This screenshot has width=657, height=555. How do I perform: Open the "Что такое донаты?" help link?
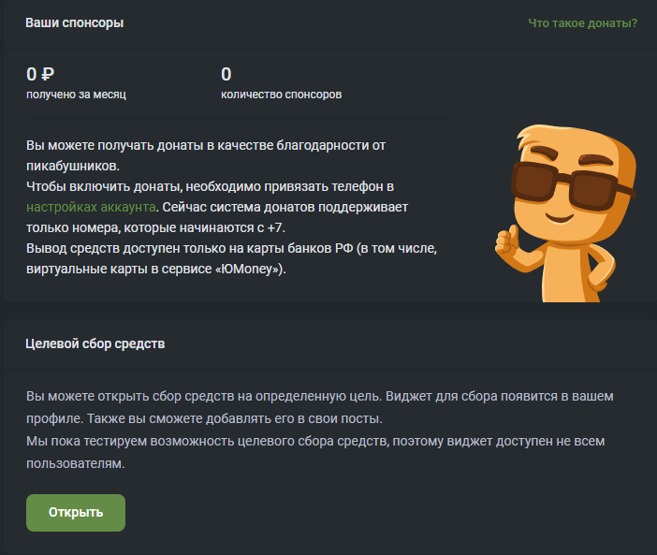coord(582,22)
